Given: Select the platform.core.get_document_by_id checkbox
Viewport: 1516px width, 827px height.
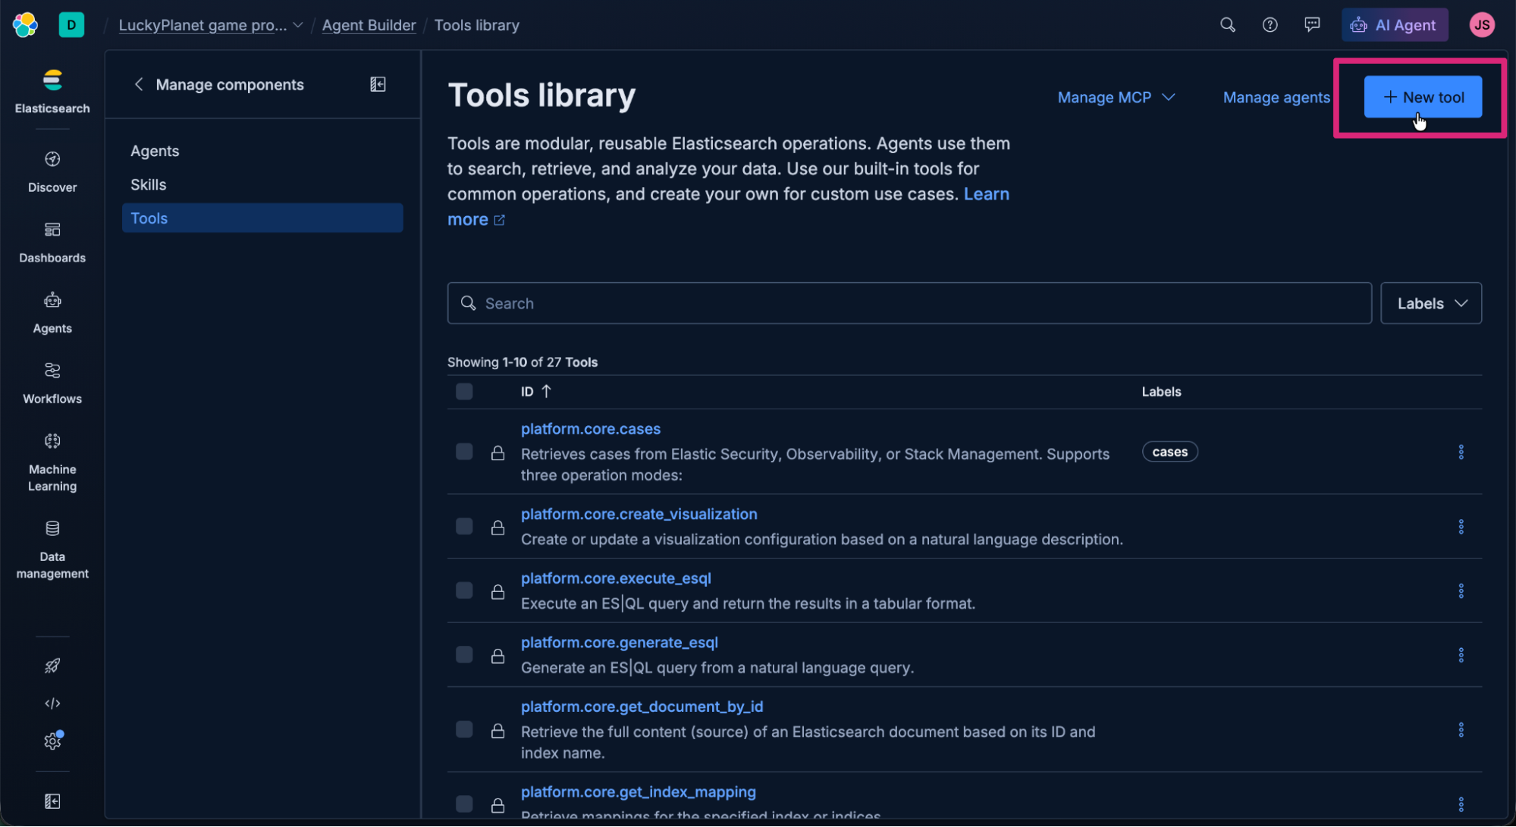Looking at the screenshot, I should pos(464,729).
